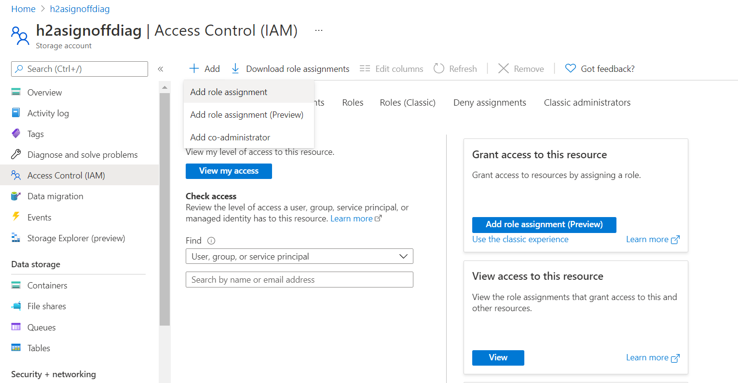Screen dimensions: 738x383
Task: Click the info icon next to Find
Action: 211,241
